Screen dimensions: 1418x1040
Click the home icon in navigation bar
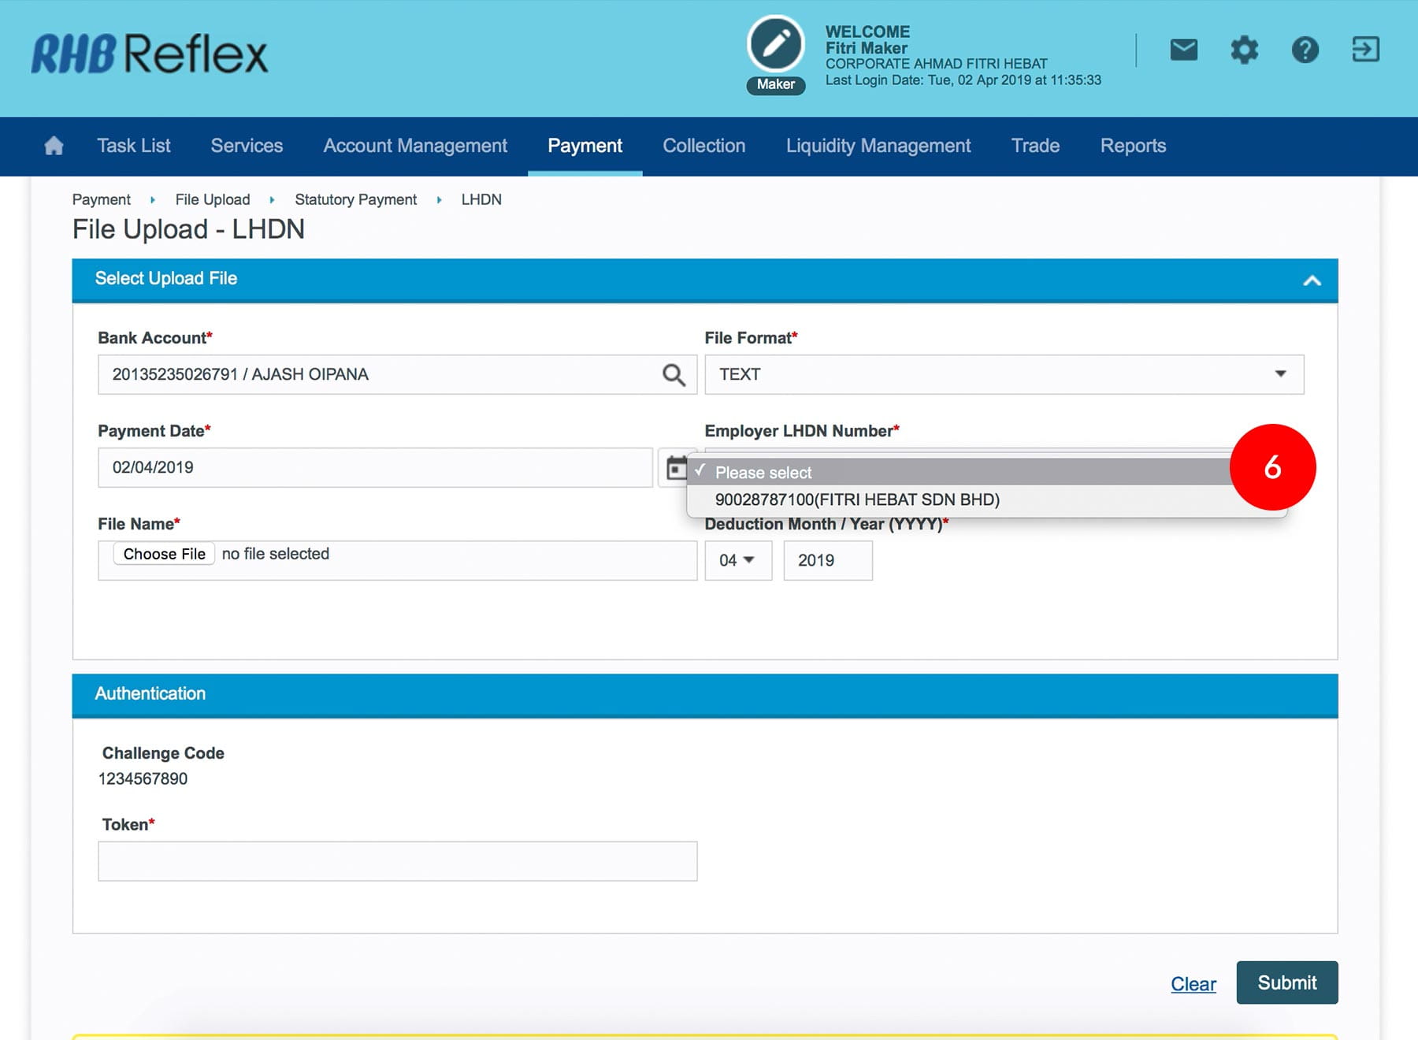(x=54, y=146)
